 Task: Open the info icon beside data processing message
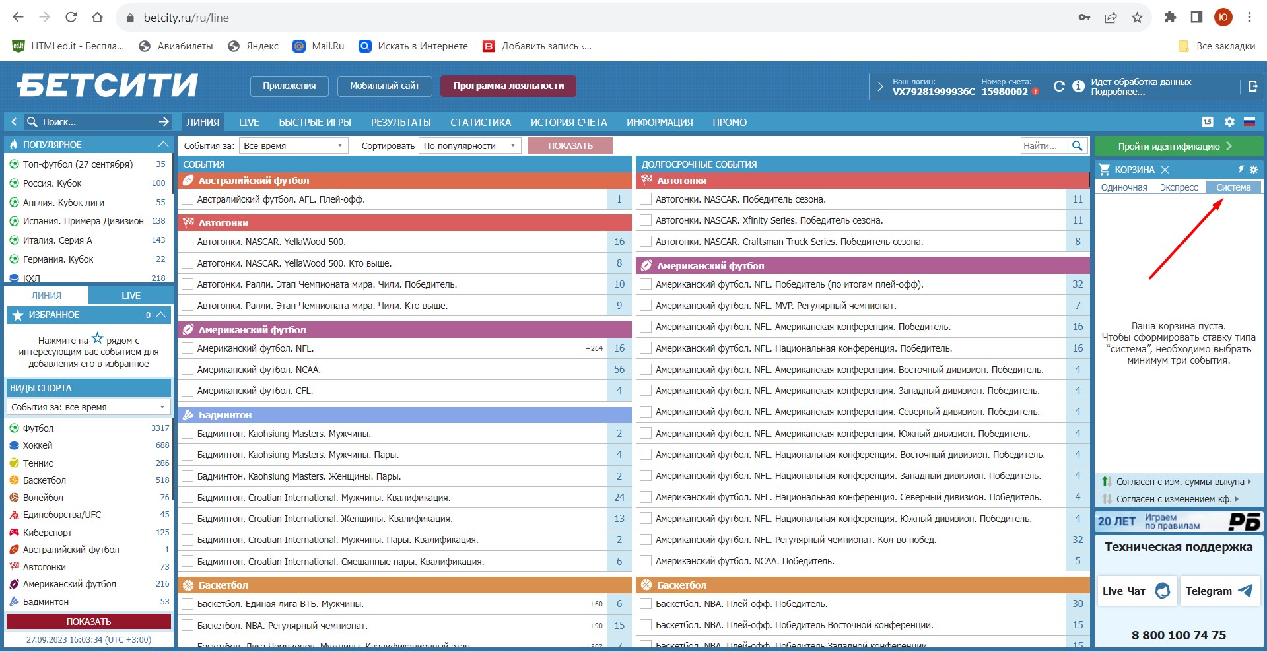click(x=1078, y=86)
